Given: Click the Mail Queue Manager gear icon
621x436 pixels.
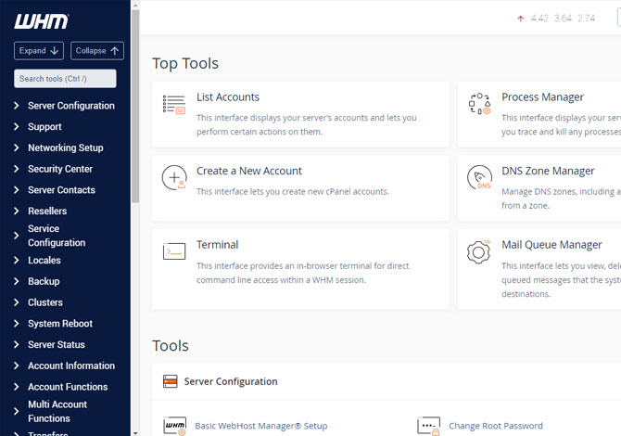Looking at the screenshot, I should (x=479, y=251).
